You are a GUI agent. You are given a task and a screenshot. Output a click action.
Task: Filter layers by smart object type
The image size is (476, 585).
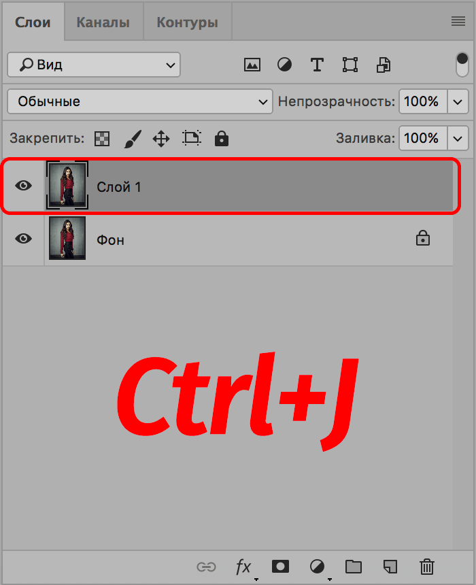(x=384, y=65)
